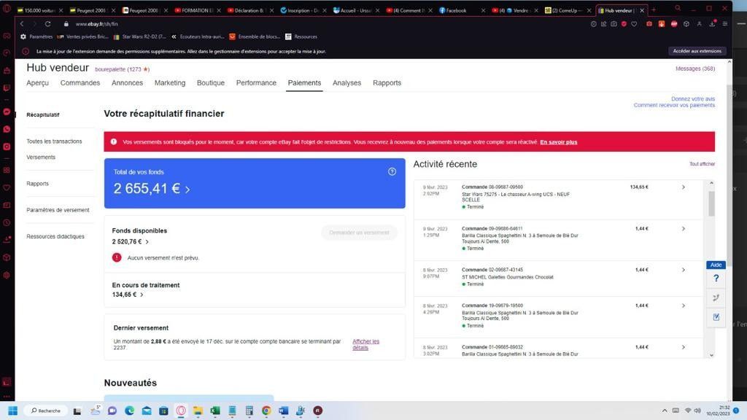
Task: Click the WhatsApp icon in browser sidebar
Action: tap(7, 129)
